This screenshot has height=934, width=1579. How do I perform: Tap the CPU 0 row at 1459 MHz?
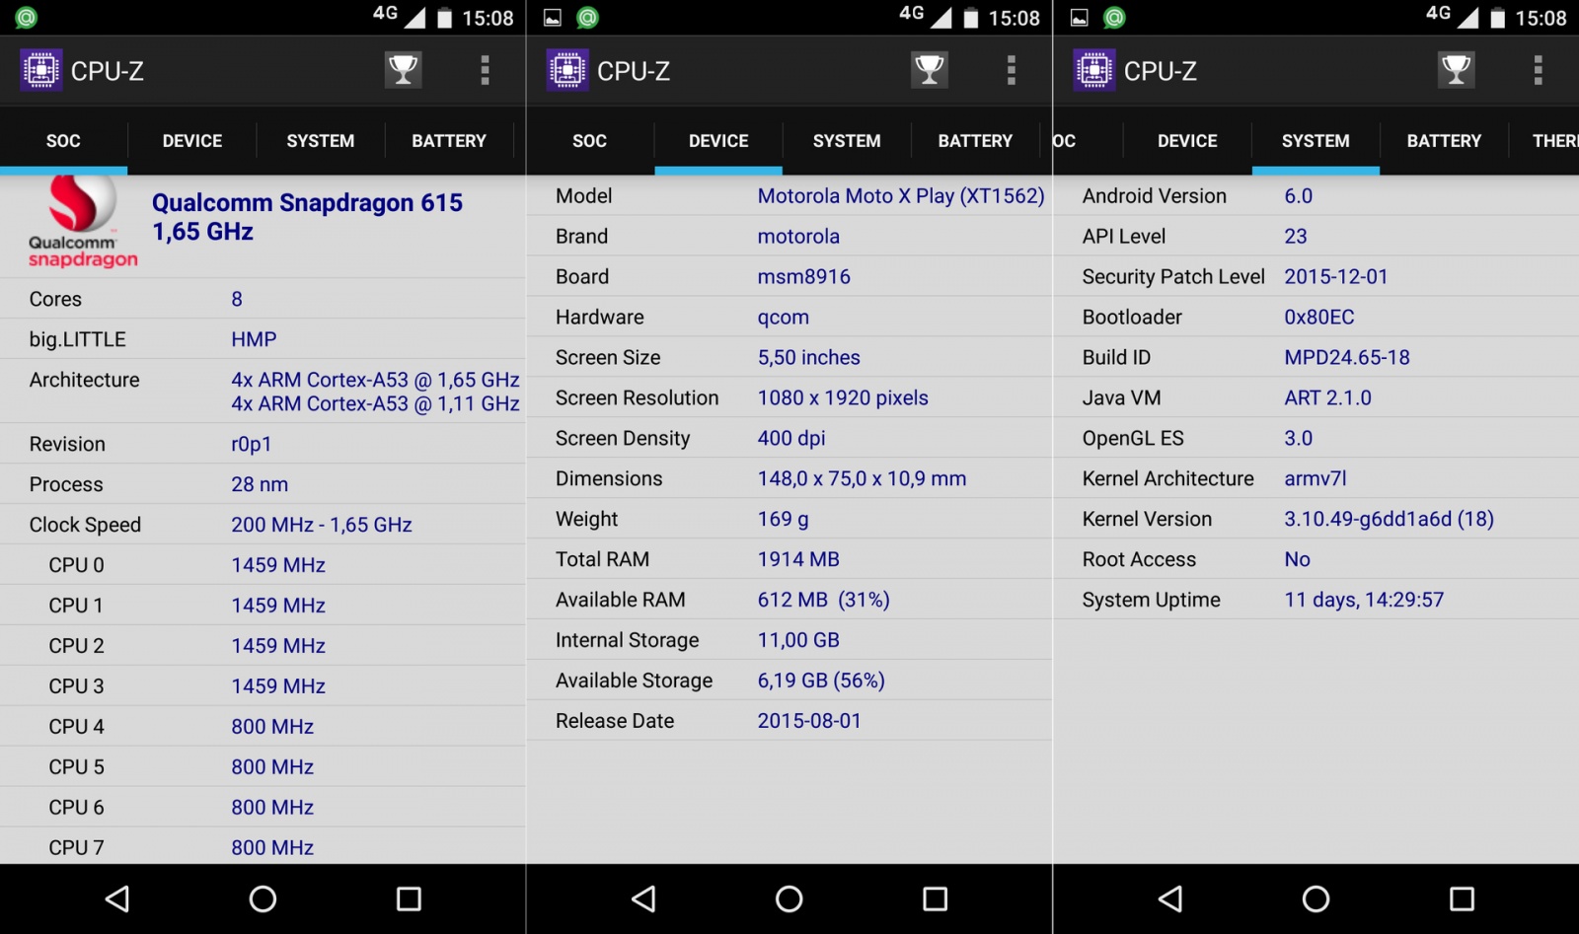pos(263,565)
